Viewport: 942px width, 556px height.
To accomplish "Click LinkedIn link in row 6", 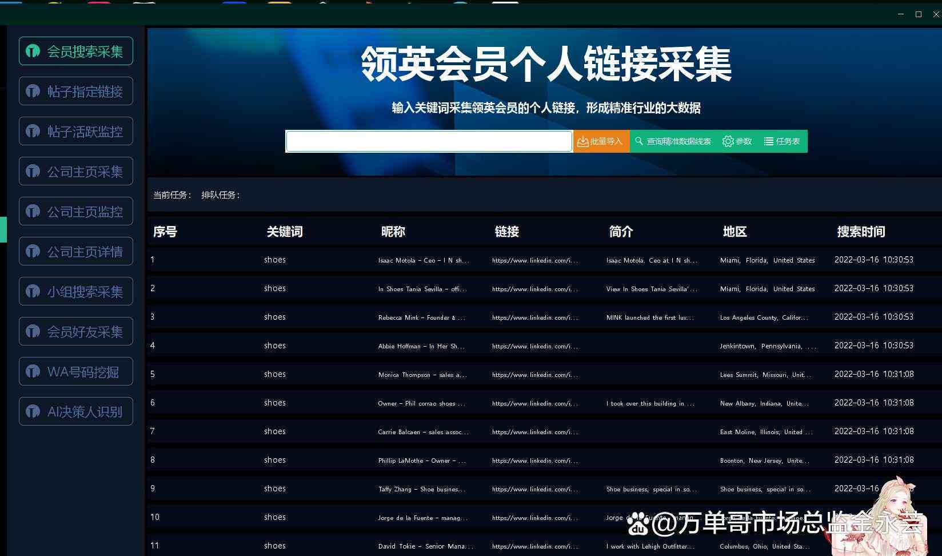I will 535,403.
